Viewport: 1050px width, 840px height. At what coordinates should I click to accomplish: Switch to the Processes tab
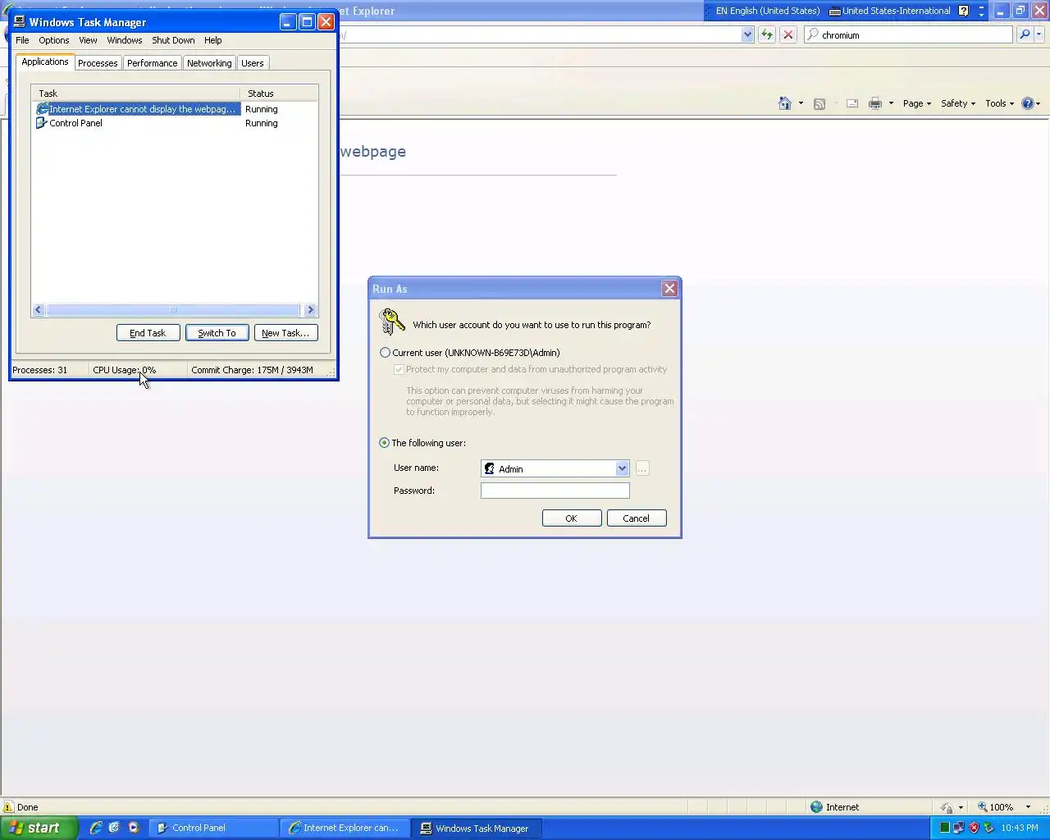[98, 63]
